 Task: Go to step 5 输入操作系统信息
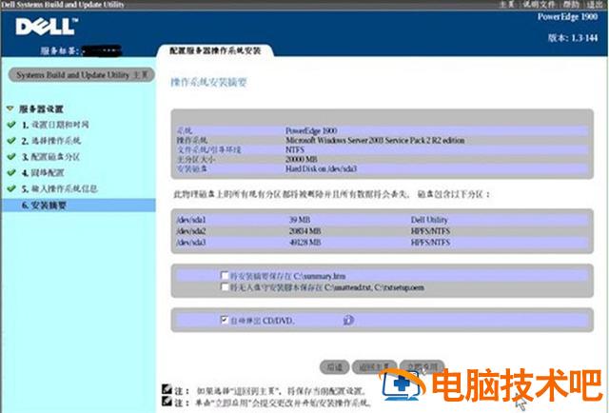point(59,188)
